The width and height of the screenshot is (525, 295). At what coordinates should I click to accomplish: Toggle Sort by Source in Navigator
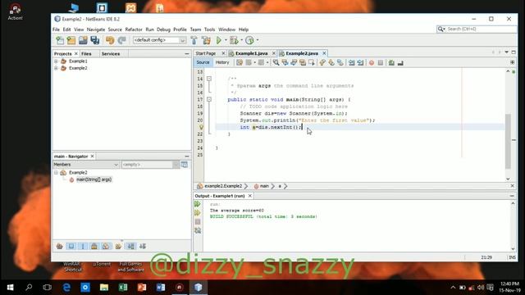tap(143, 246)
